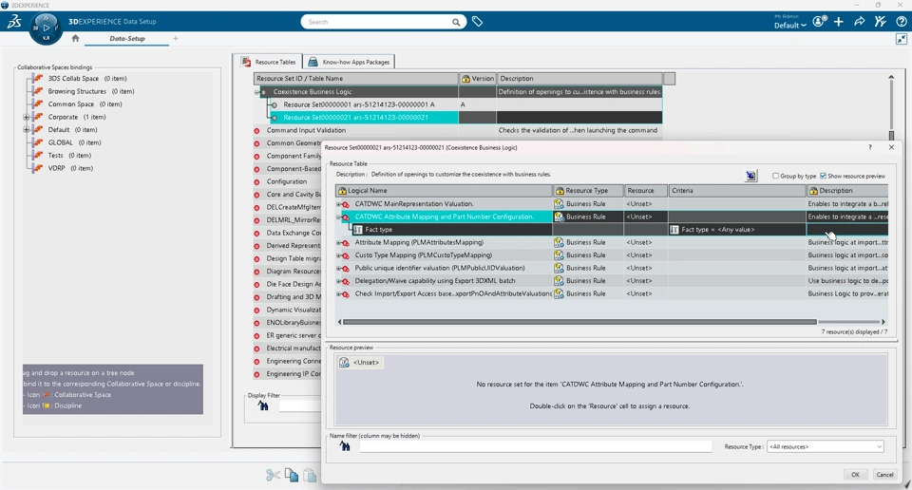Click Fact type = Any value criteria cell
912x490 pixels.
[x=737, y=230]
